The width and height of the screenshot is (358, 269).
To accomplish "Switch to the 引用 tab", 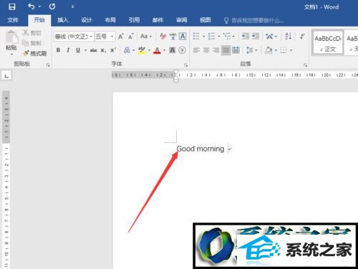I will pyautogui.click(x=134, y=20).
